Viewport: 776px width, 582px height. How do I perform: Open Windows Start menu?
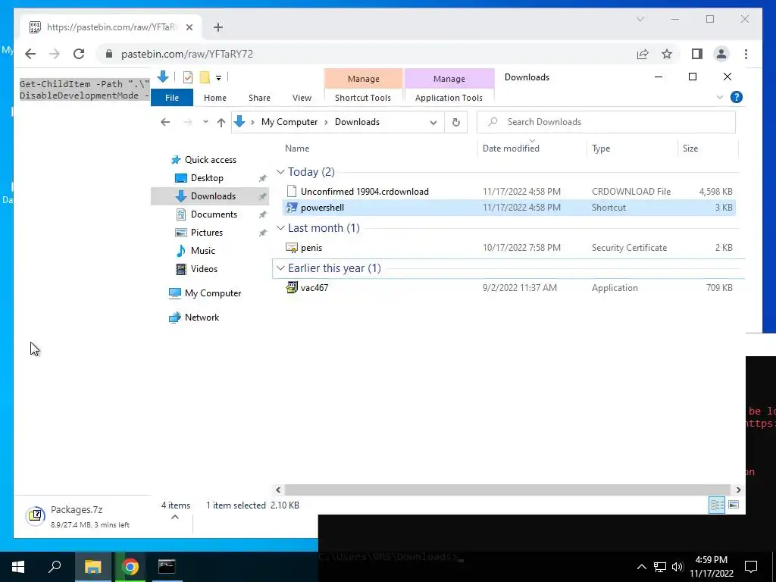pyautogui.click(x=18, y=567)
